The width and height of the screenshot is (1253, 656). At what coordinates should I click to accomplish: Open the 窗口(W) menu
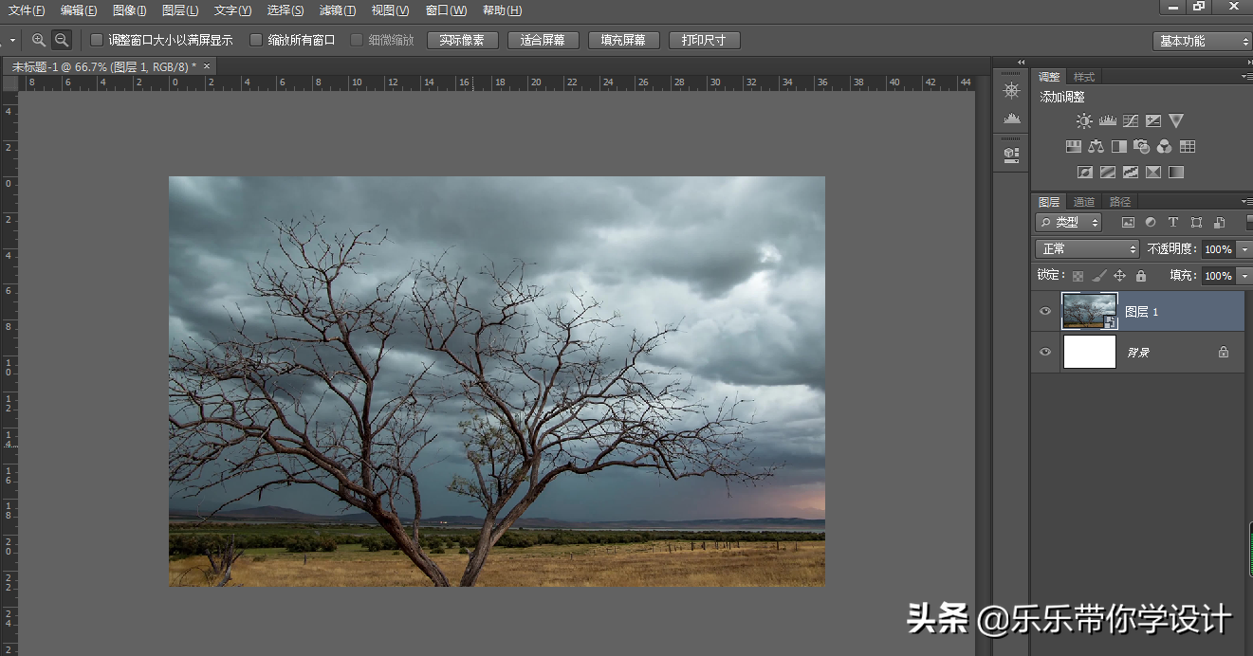pos(446,10)
